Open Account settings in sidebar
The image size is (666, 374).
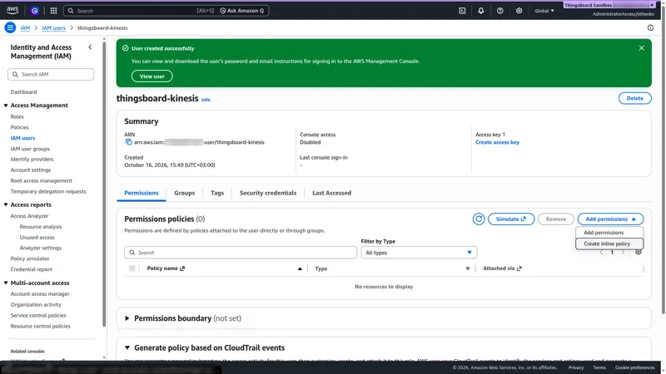point(31,170)
